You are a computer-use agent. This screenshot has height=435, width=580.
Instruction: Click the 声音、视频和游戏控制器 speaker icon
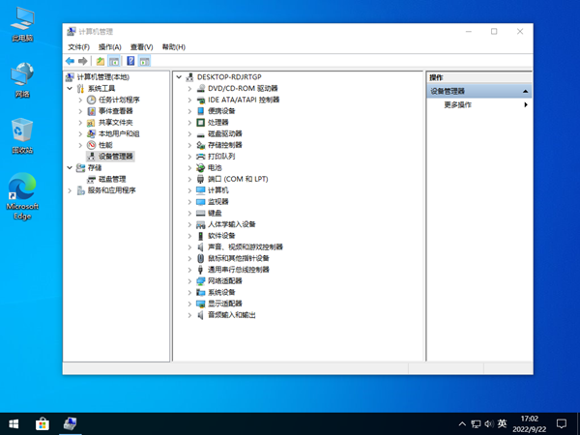pos(200,247)
